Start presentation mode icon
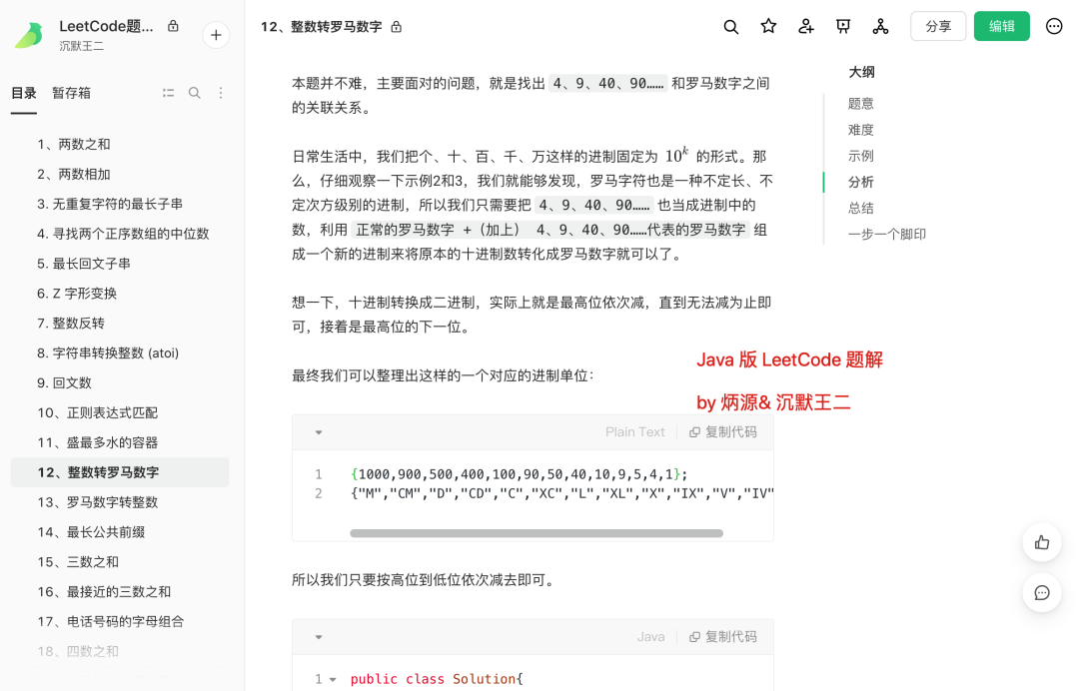1079x691 pixels. coord(843,27)
